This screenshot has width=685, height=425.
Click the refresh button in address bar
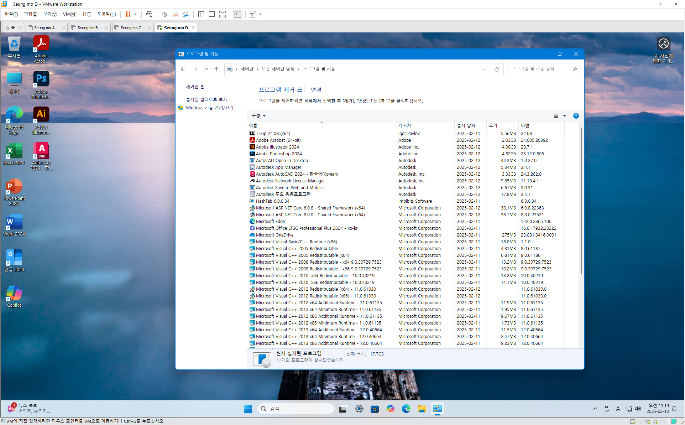(496, 69)
